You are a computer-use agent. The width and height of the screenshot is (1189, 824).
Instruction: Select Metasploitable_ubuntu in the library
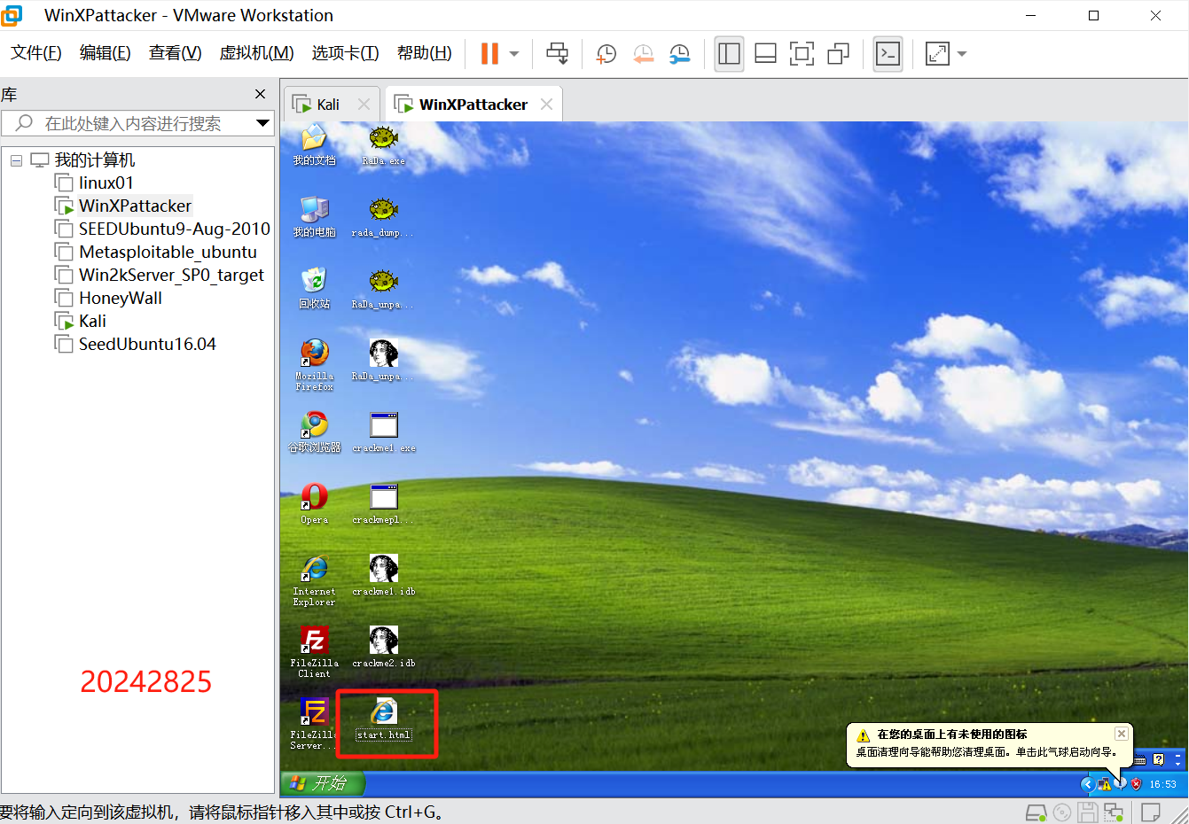168,253
